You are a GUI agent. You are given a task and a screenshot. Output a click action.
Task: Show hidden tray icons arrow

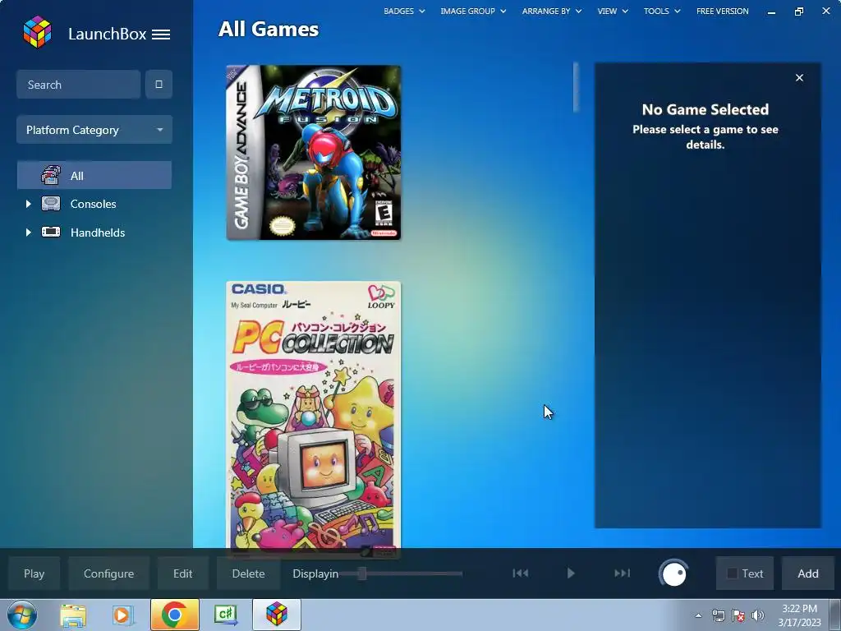coord(698,616)
